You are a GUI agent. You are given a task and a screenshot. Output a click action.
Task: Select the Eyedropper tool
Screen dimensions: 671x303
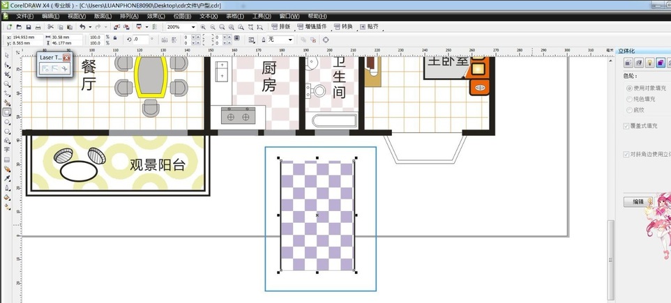pyautogui.click(x=7, y=178)
